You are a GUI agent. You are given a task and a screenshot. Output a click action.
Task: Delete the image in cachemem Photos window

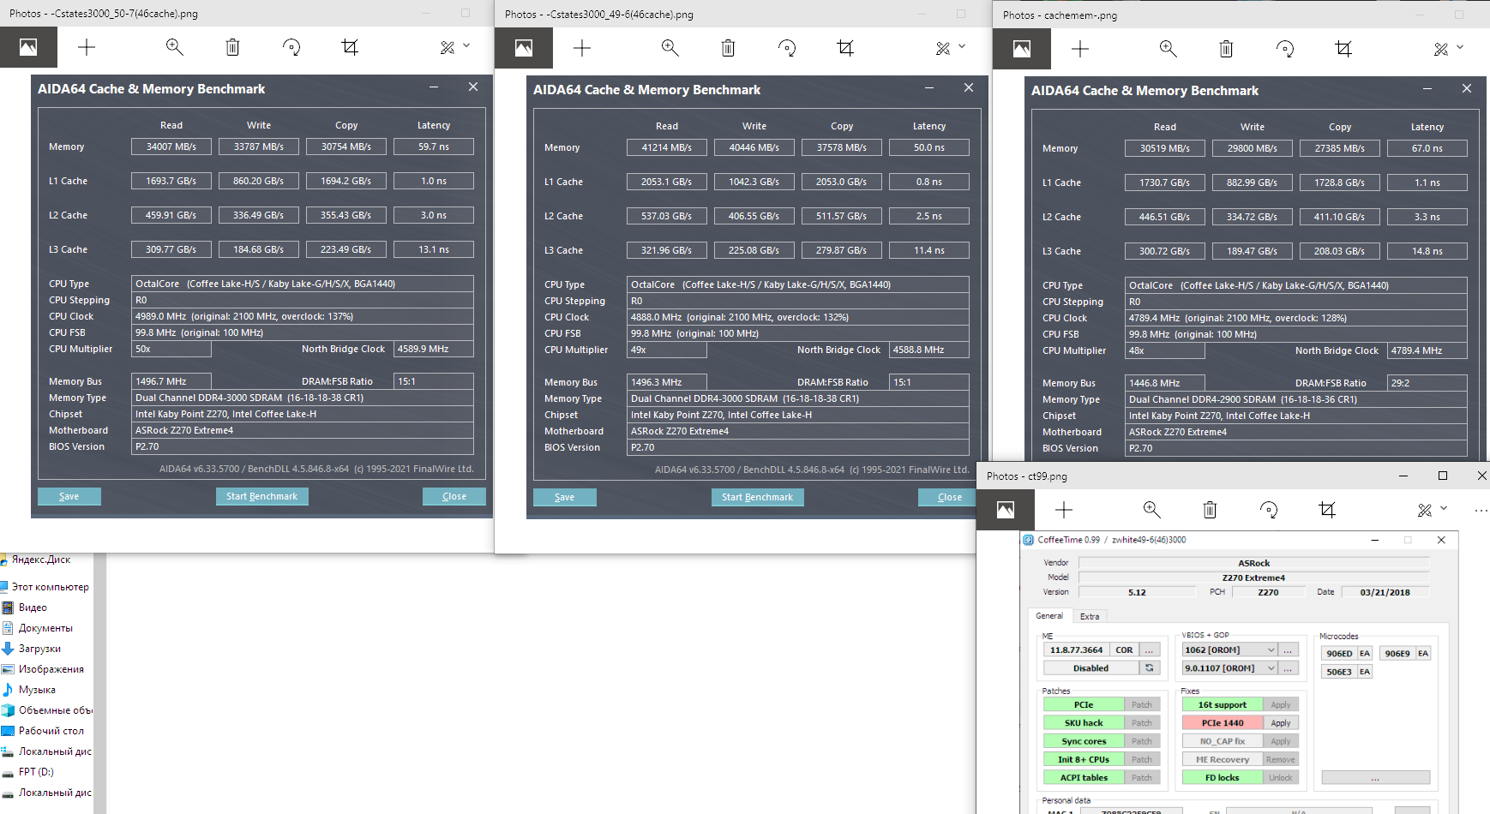1226,49
